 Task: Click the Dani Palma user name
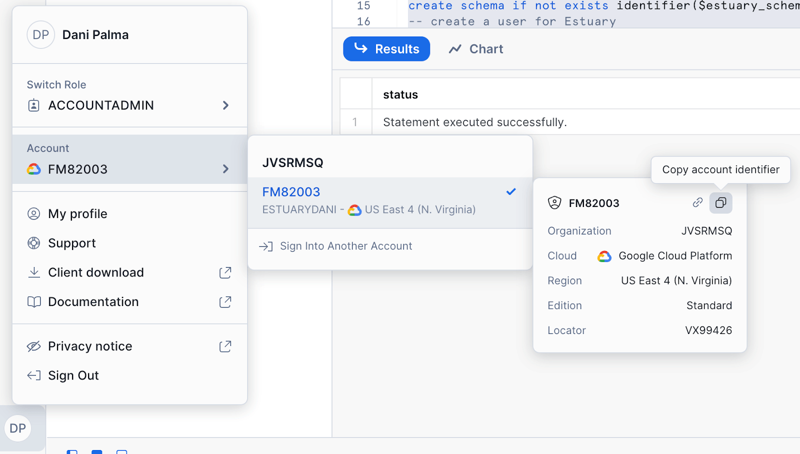pyautogui.click(x=95, y=34)
